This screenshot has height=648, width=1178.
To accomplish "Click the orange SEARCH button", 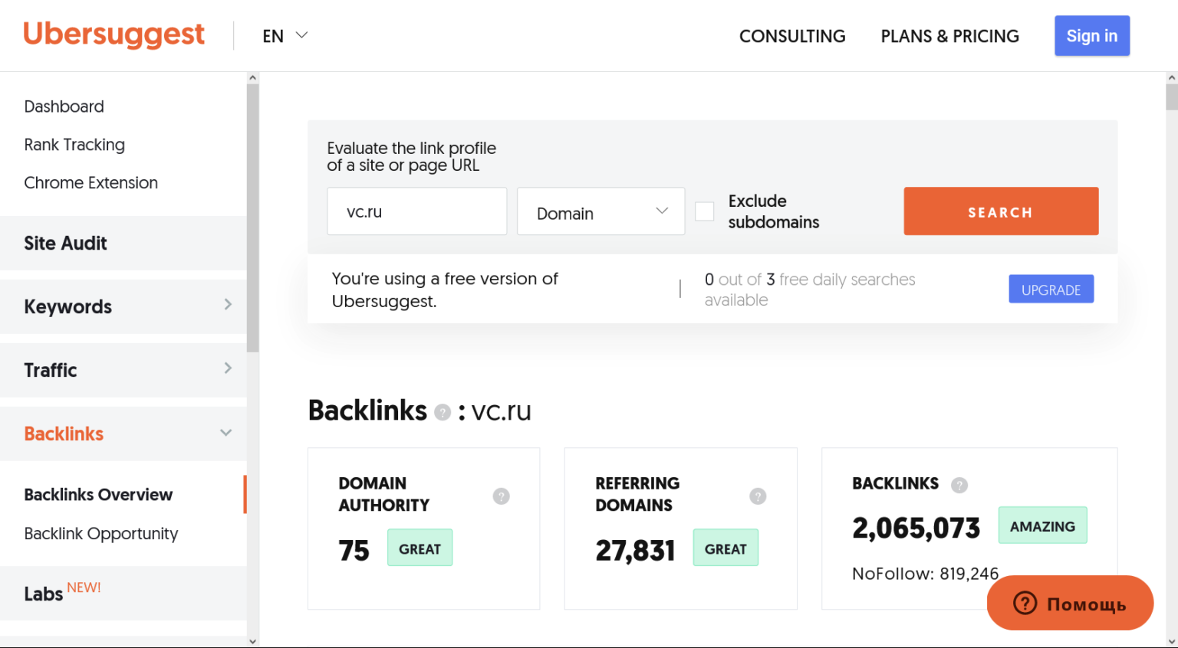I will pyautogui.click(x=1001, y=211).
